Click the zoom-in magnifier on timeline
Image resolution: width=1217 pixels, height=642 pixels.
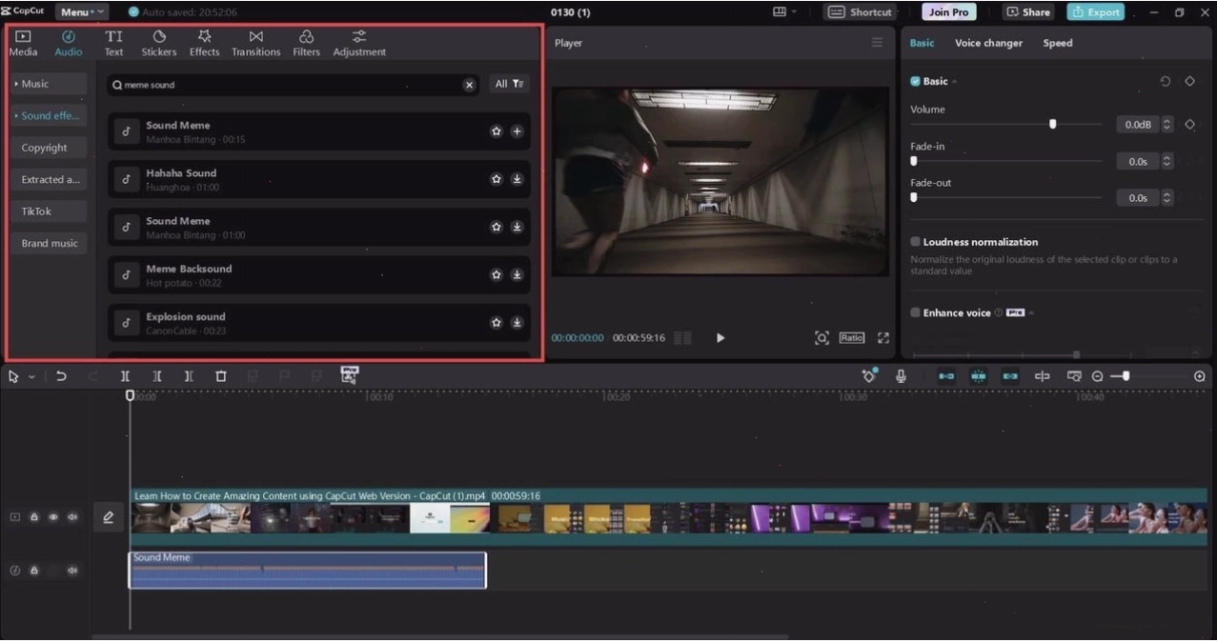point(1200,376)
